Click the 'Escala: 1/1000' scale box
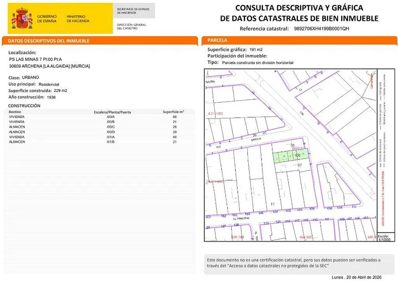The image size is (398, 281). pyautogui.click(x=386, y=237)
